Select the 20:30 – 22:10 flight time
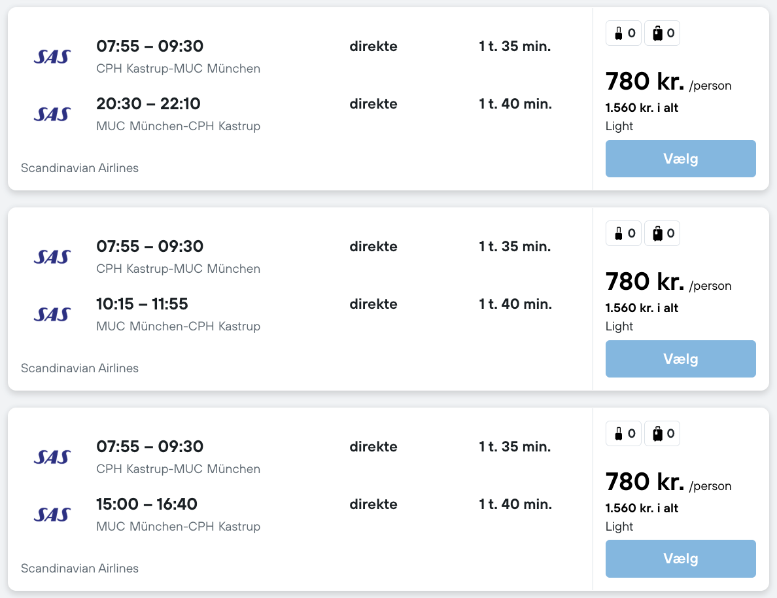This screenshot has height=598, width=777. coord(148,104)
